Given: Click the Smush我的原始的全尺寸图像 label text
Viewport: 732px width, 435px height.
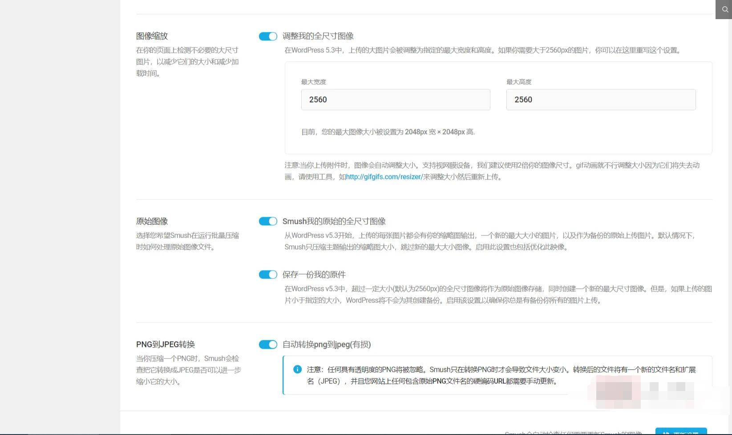Looking at the screenshot, I should point(334,221).
